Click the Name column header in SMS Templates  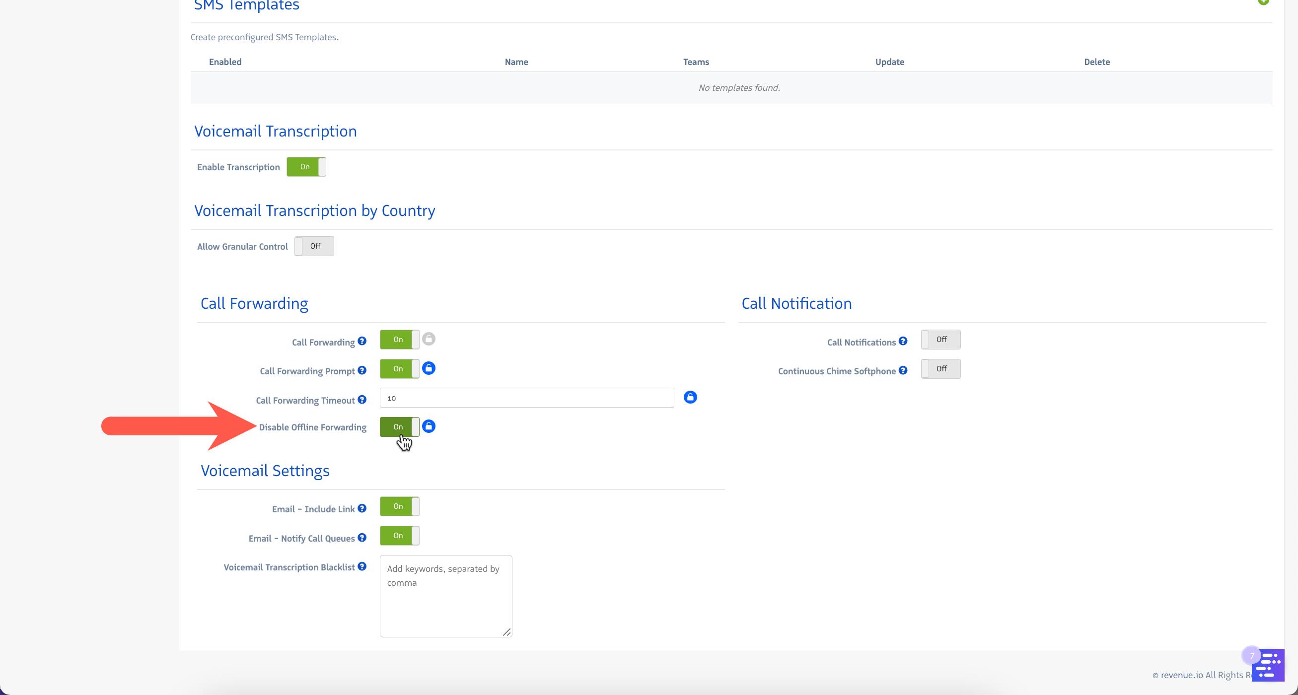click(516, 62)
